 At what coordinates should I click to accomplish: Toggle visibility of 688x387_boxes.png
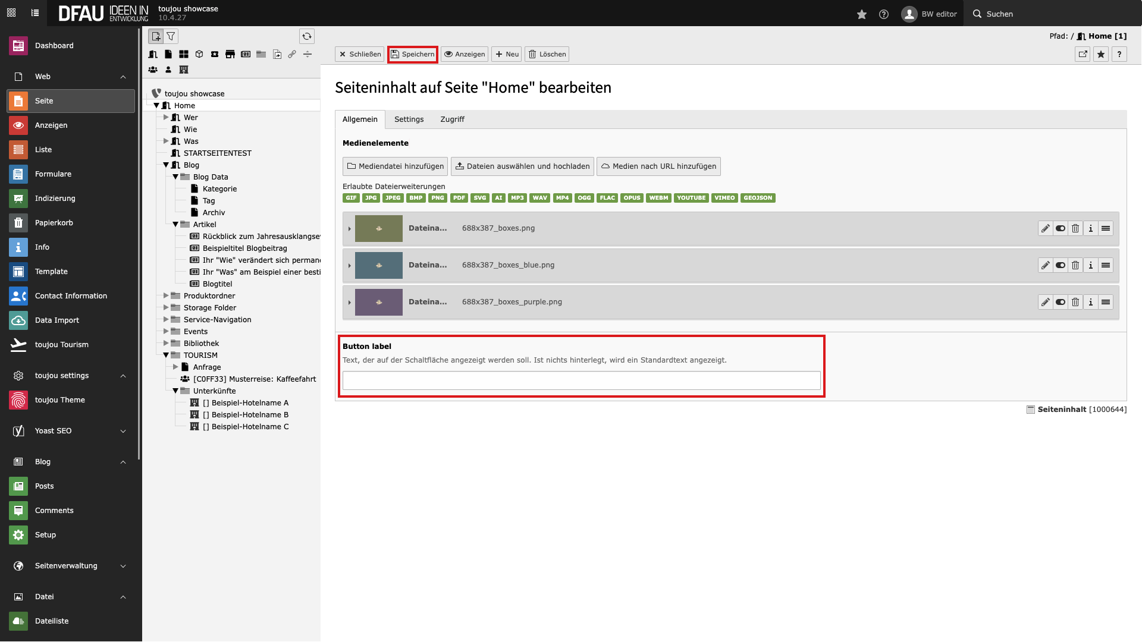pos(1061,228)
